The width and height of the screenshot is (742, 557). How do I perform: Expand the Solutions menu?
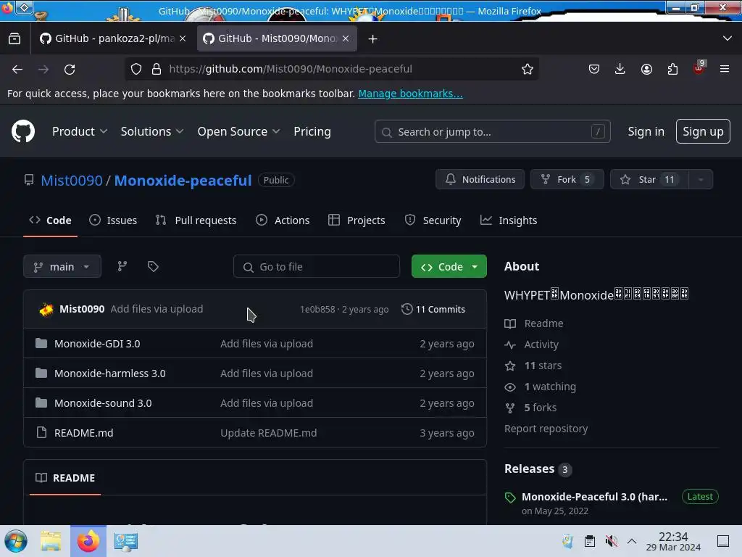[152, 132]
